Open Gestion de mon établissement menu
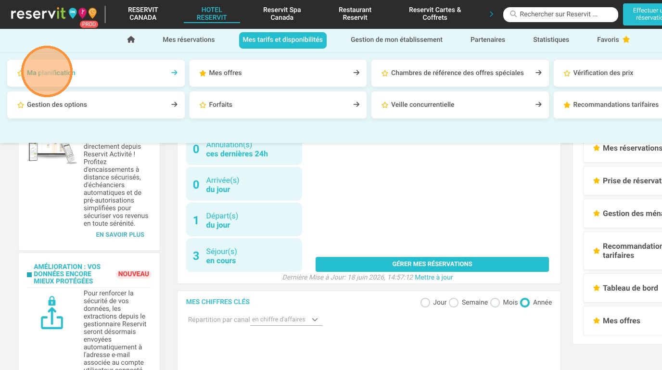Screen dimensions: 662x370 point(396,40)
